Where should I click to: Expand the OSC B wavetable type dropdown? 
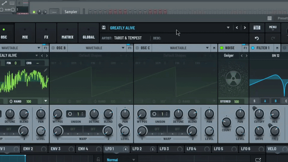coord(123,48)
